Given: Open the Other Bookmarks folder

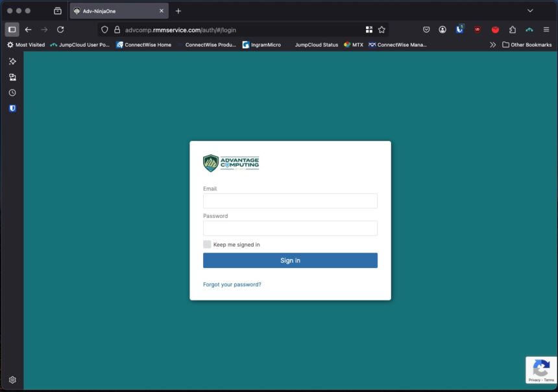Looking at the screenshot, I should click(x=527, y=45).
